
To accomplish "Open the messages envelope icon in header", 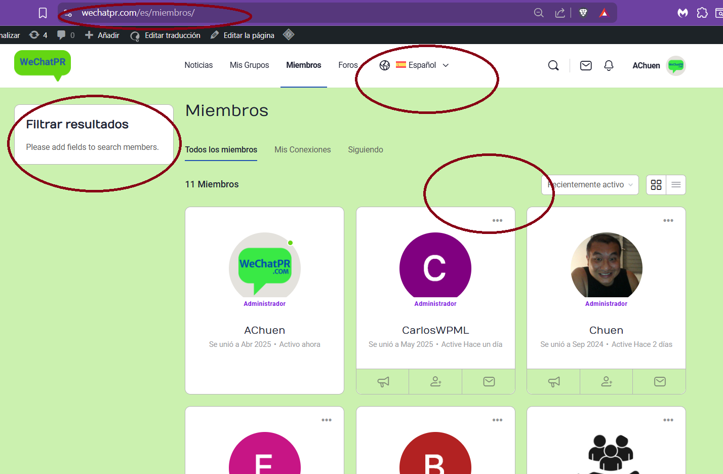I will [586, 65].
